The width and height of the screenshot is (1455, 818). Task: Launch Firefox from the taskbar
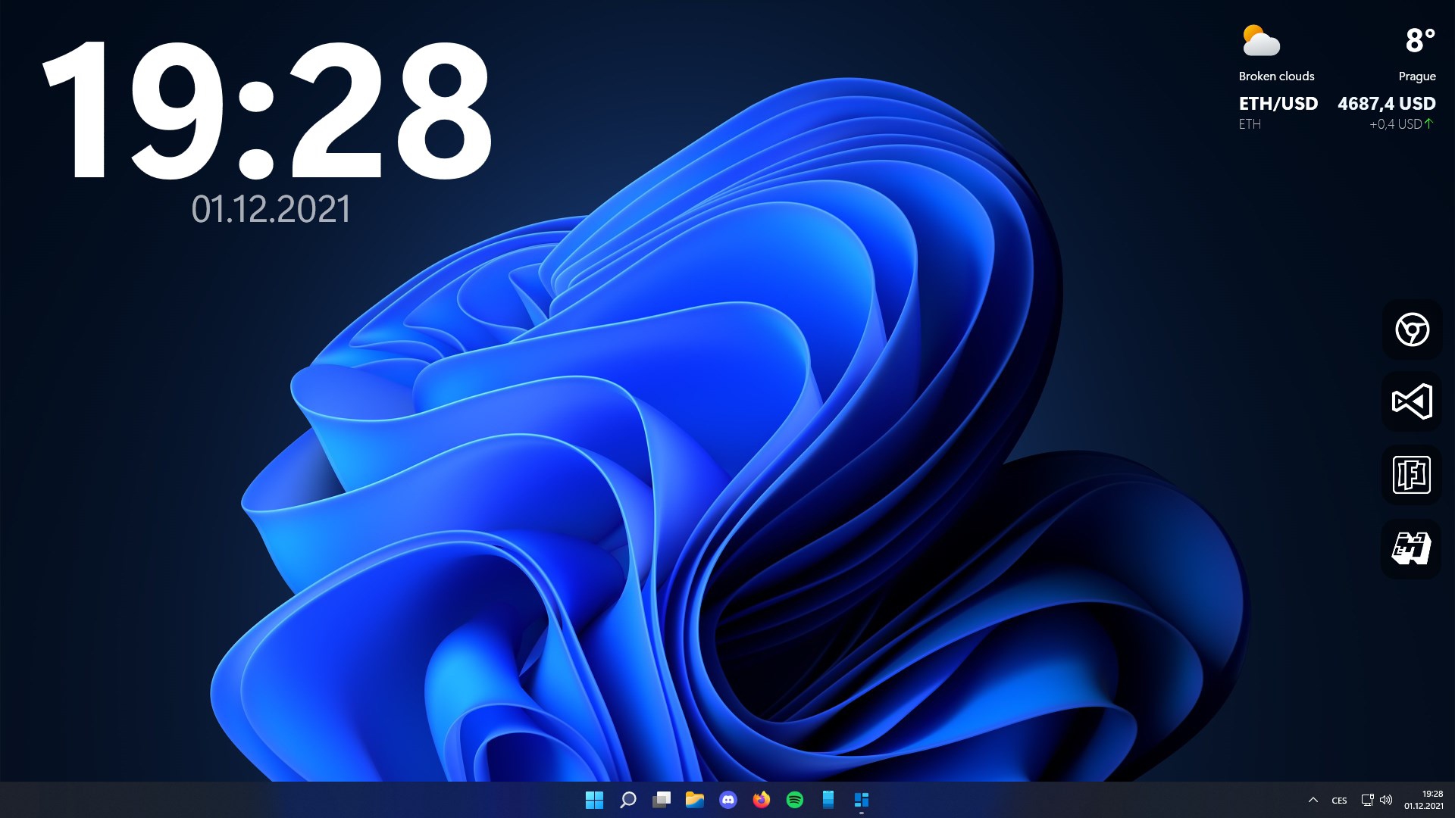pyautogui.click(x=760, y=799)
